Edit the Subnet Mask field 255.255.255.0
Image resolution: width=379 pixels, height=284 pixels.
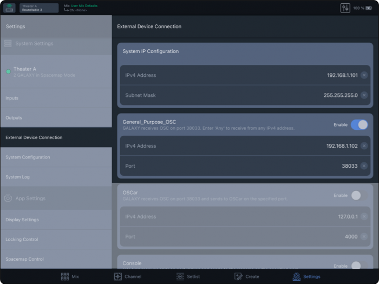[x=245, y=95]
